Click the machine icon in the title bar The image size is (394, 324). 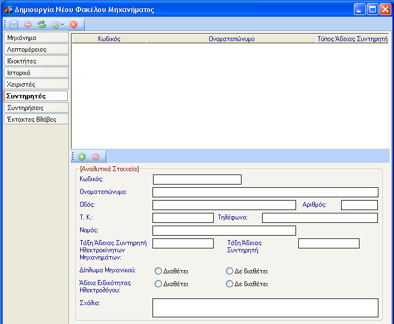[x=8, y=9]
